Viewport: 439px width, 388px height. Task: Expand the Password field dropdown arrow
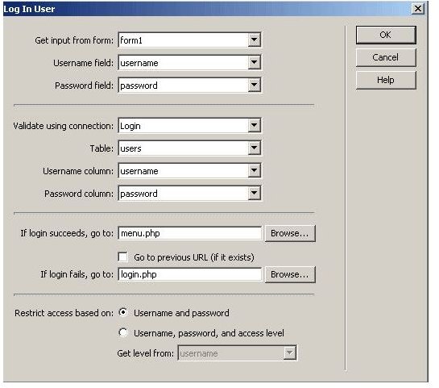(255, 85)
